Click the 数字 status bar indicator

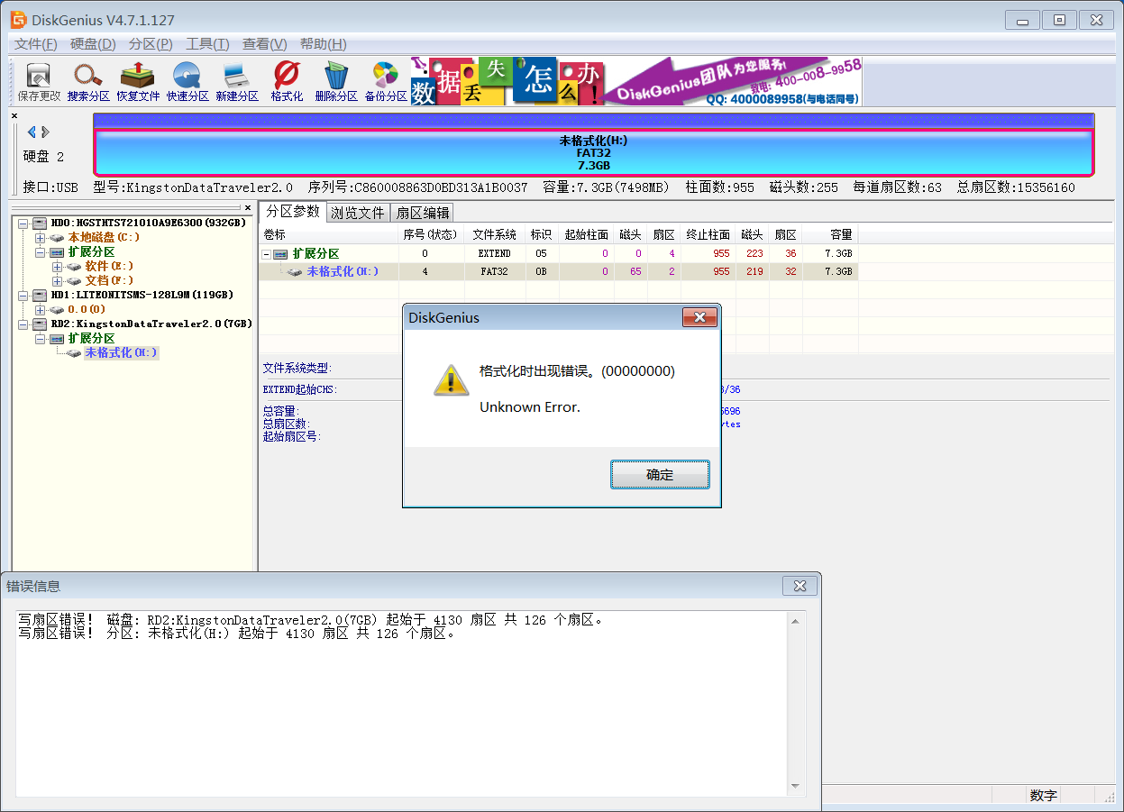point(1044,796)
